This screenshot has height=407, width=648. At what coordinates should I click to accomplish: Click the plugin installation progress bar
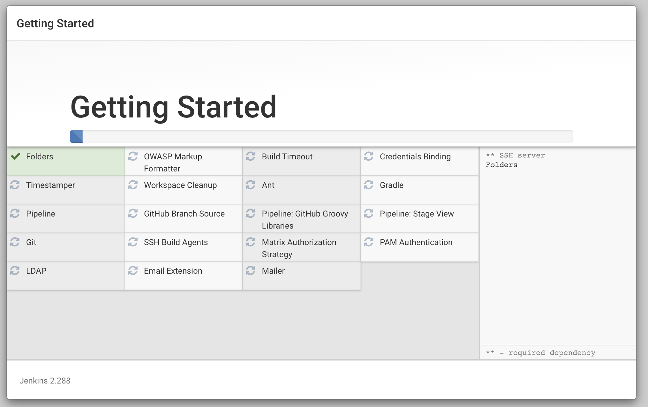point(321,137)
